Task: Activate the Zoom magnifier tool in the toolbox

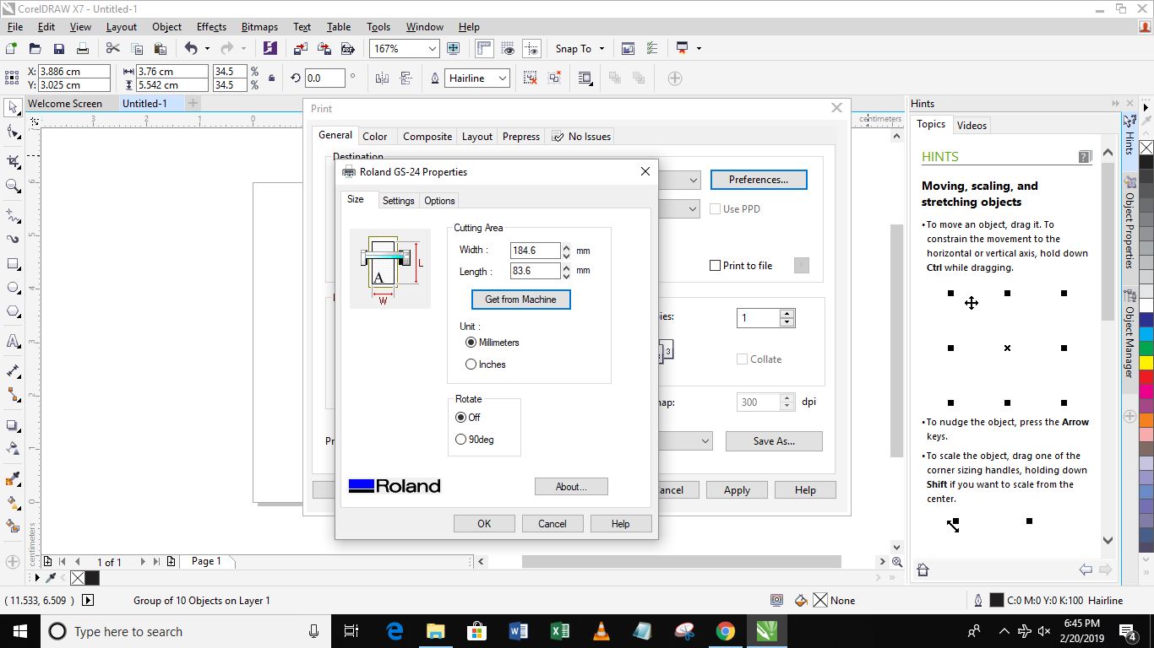Action: [13, 186]
